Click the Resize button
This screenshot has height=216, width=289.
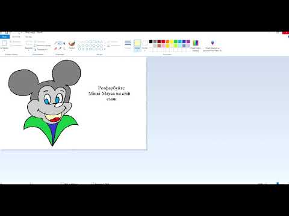43,46
